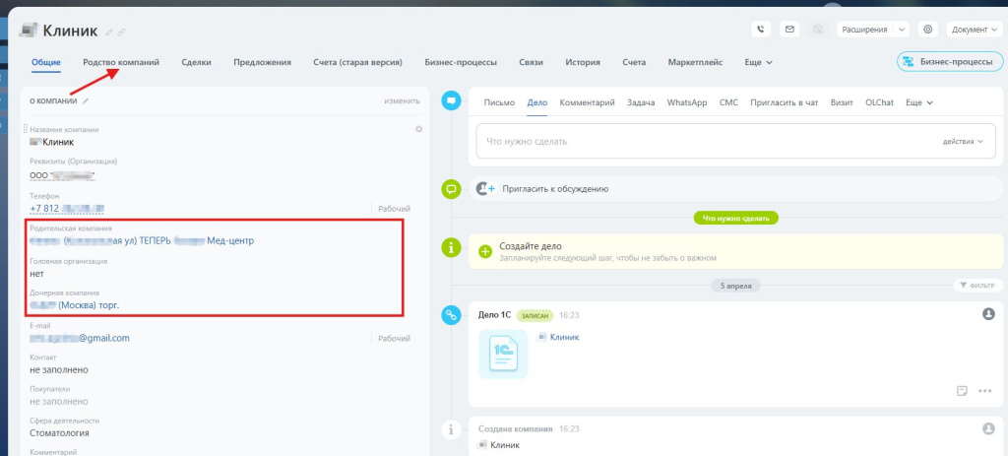Click invite person icon with plus
The width and height of the screenshot is (1008, 456).
(x=485, y=189)
